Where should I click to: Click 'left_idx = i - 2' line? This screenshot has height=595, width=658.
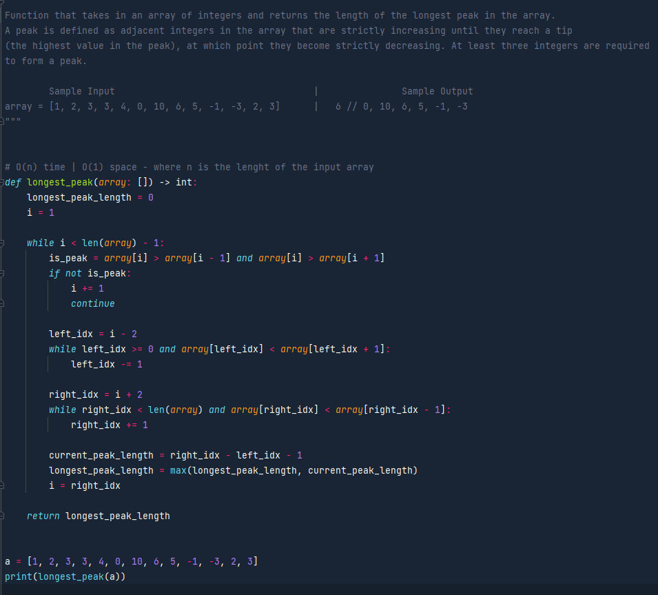(93, 334)
